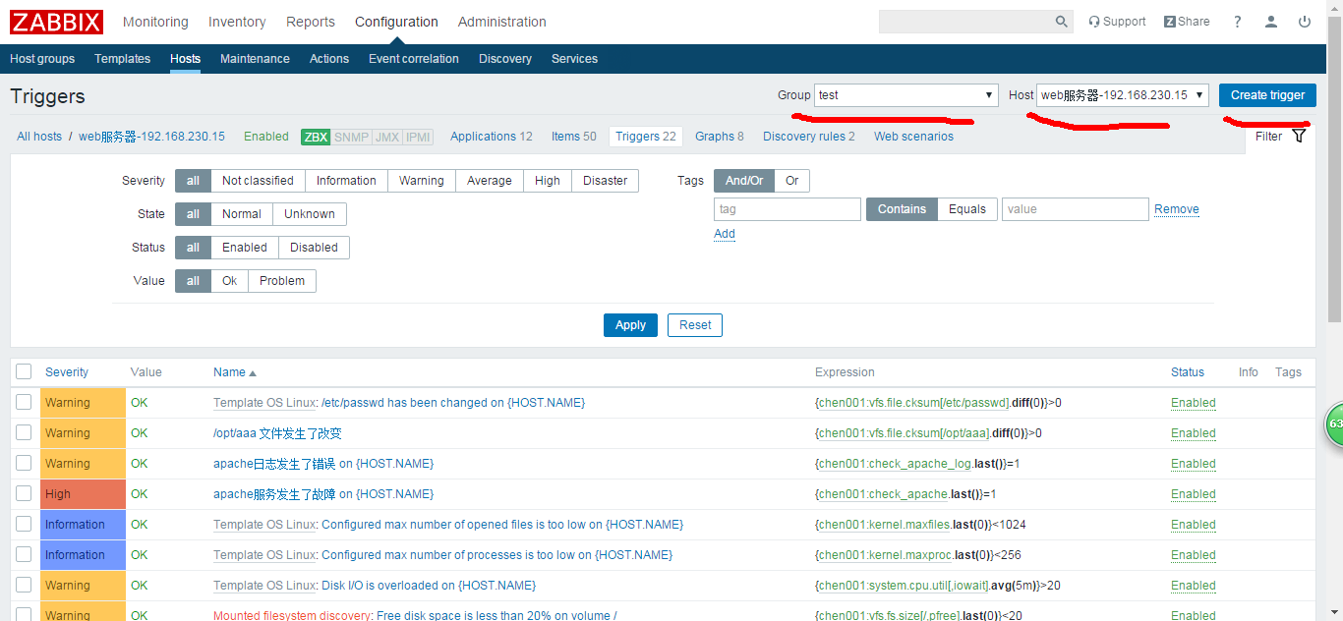Click Remove tag filter link

[1177, 209]
